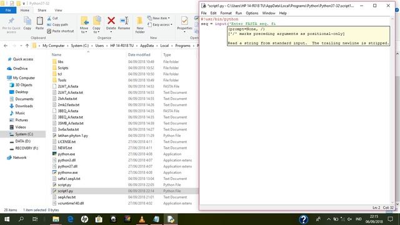The height and width of the screenshot is (225, 400).
Task: Select the seqA.fas.txt file
Action: (x=67, y=197)
